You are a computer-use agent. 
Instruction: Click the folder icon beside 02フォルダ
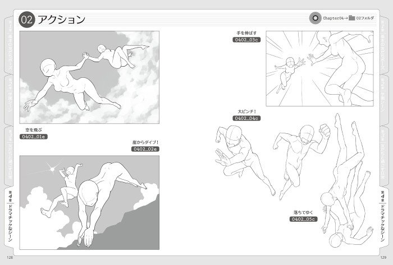pyautogui.click(x=351, y=18)
